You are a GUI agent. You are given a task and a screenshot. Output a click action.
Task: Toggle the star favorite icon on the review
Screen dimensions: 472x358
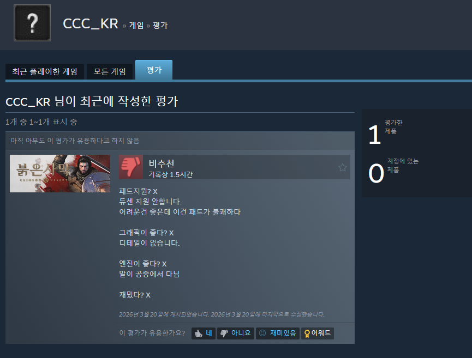[342, 167]
